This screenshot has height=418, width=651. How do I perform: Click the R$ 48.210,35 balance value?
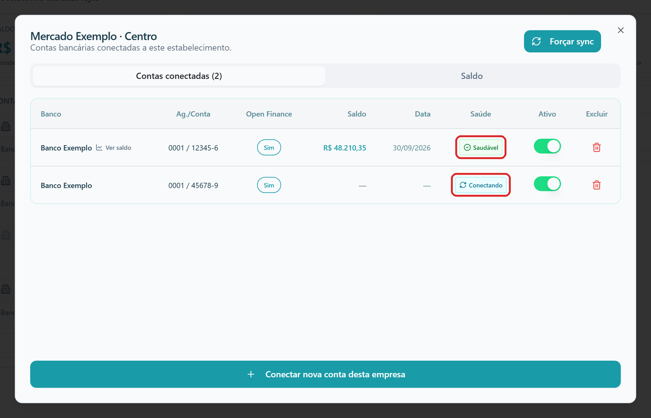pyautogui.click(x=345, y=148)
